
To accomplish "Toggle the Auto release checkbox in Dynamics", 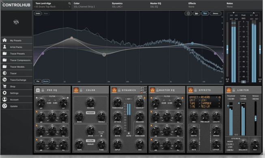I will click(x=129, y=133).
